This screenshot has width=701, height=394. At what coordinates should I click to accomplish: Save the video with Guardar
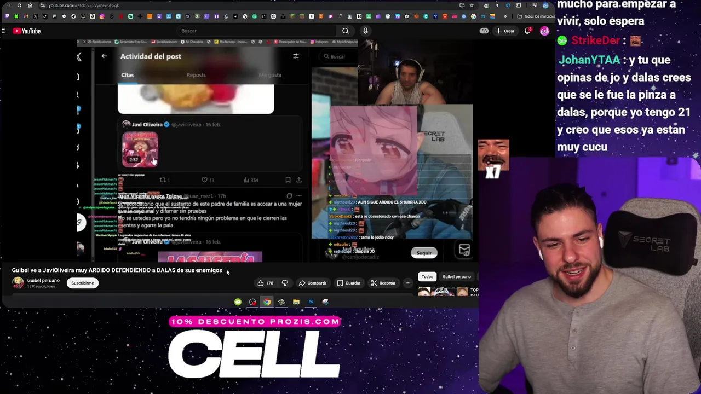349,283
